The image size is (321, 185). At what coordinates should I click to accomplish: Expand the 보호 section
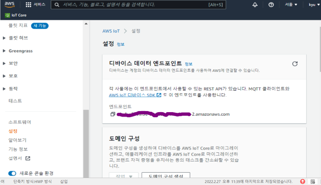[x=4, y=76]
